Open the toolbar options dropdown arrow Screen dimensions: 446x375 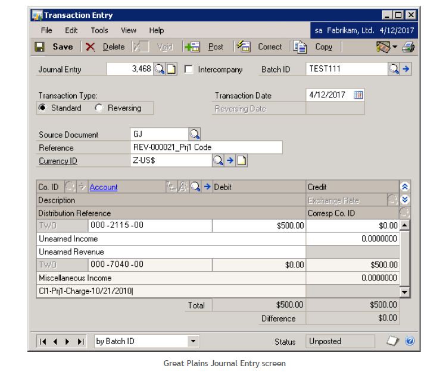coord(395,47)
